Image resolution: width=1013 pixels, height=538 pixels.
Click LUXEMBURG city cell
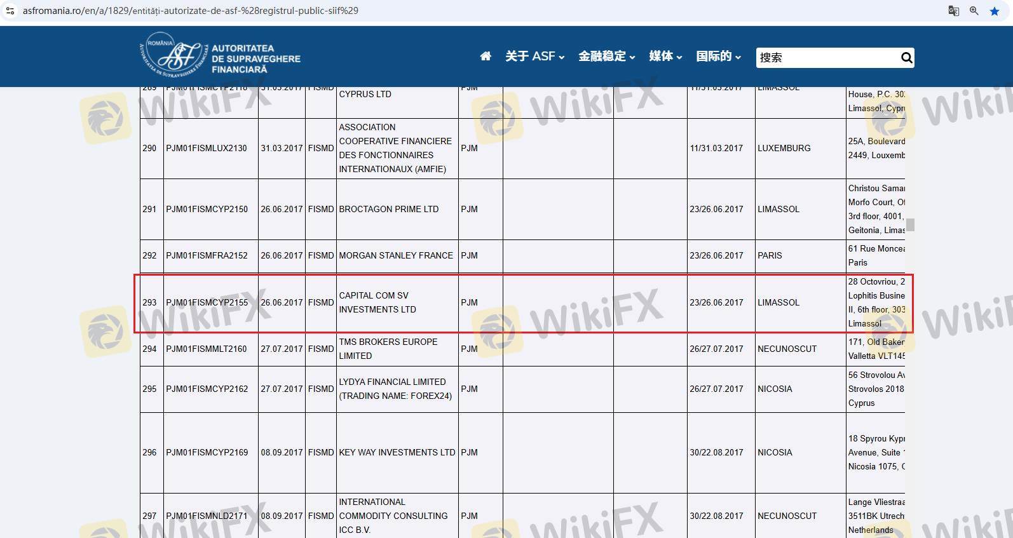click(x=784, y=148)
